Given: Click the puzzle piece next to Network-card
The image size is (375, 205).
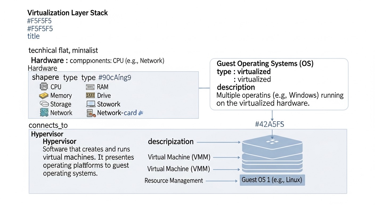Looking at the screenshot, I should click(x=140, y=113).
